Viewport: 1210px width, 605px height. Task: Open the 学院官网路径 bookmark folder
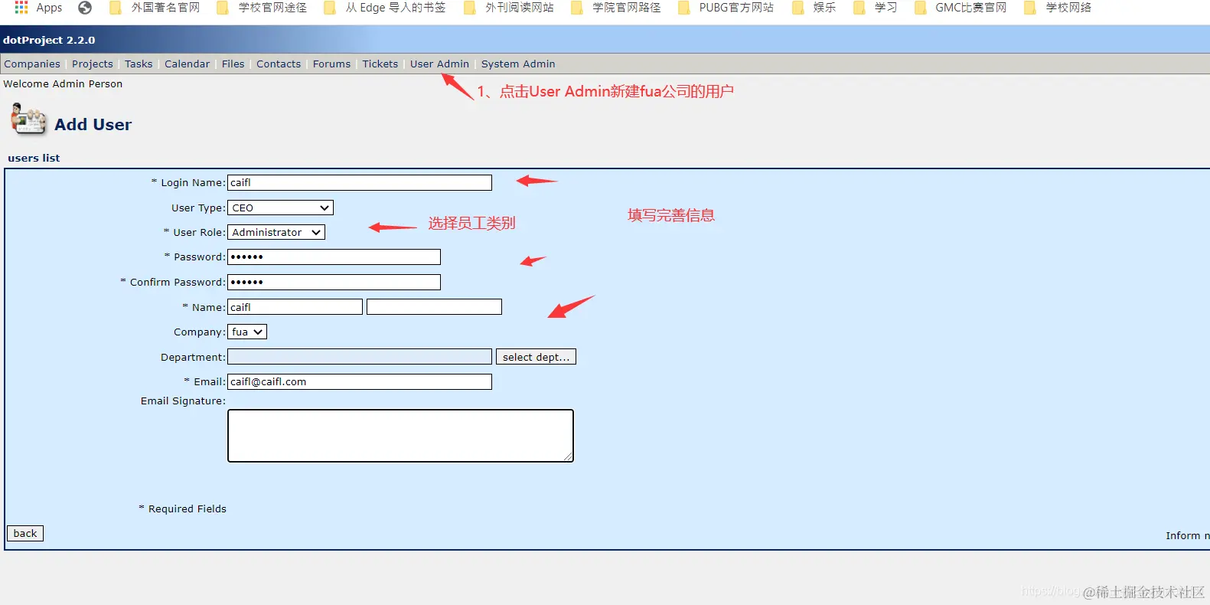click(616, 8)
